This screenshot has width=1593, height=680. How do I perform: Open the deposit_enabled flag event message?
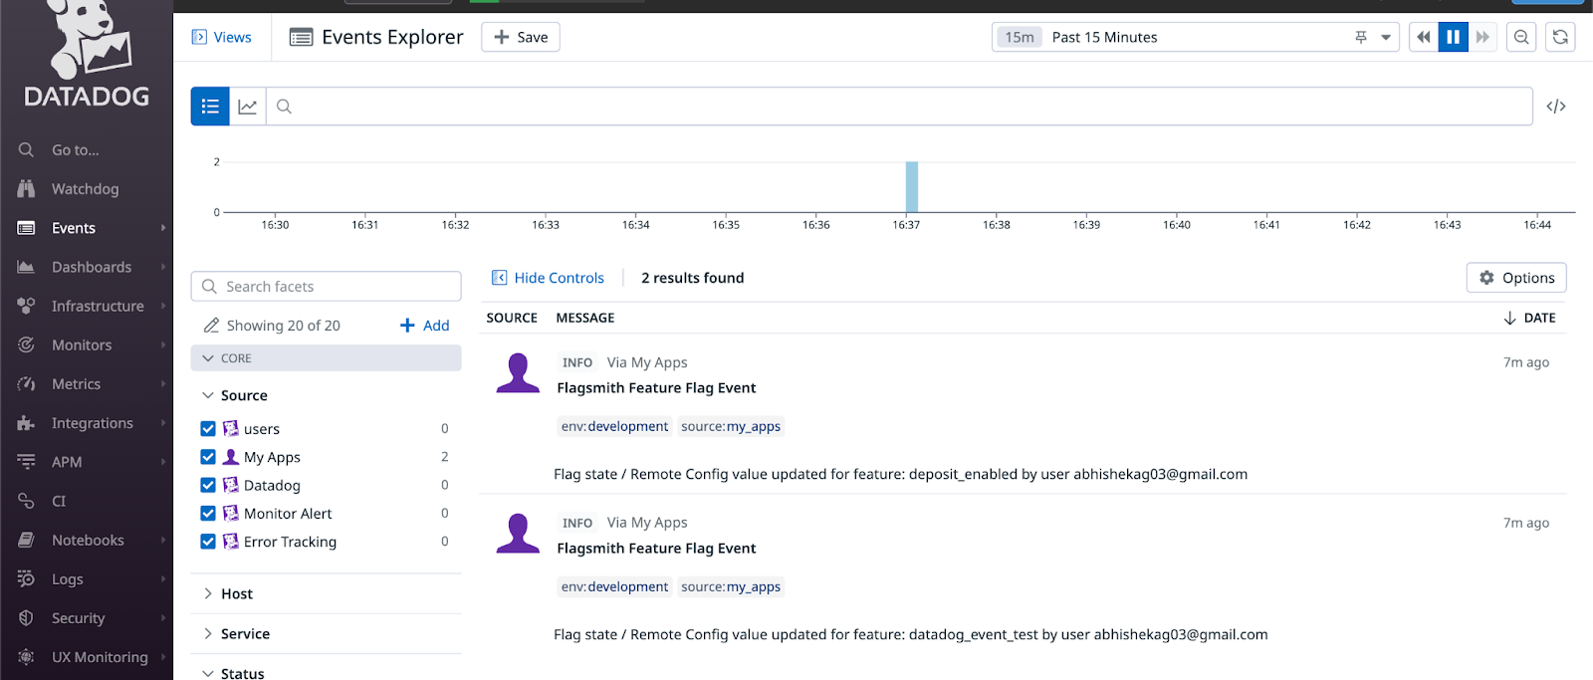[x=900, y=474]
